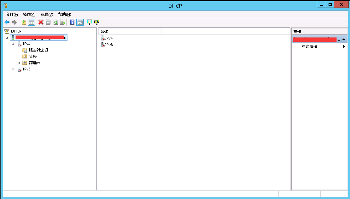Click the single monitor server icon
Image resolution: width=350 pixels, height=199 pixels.
[90, 22]
